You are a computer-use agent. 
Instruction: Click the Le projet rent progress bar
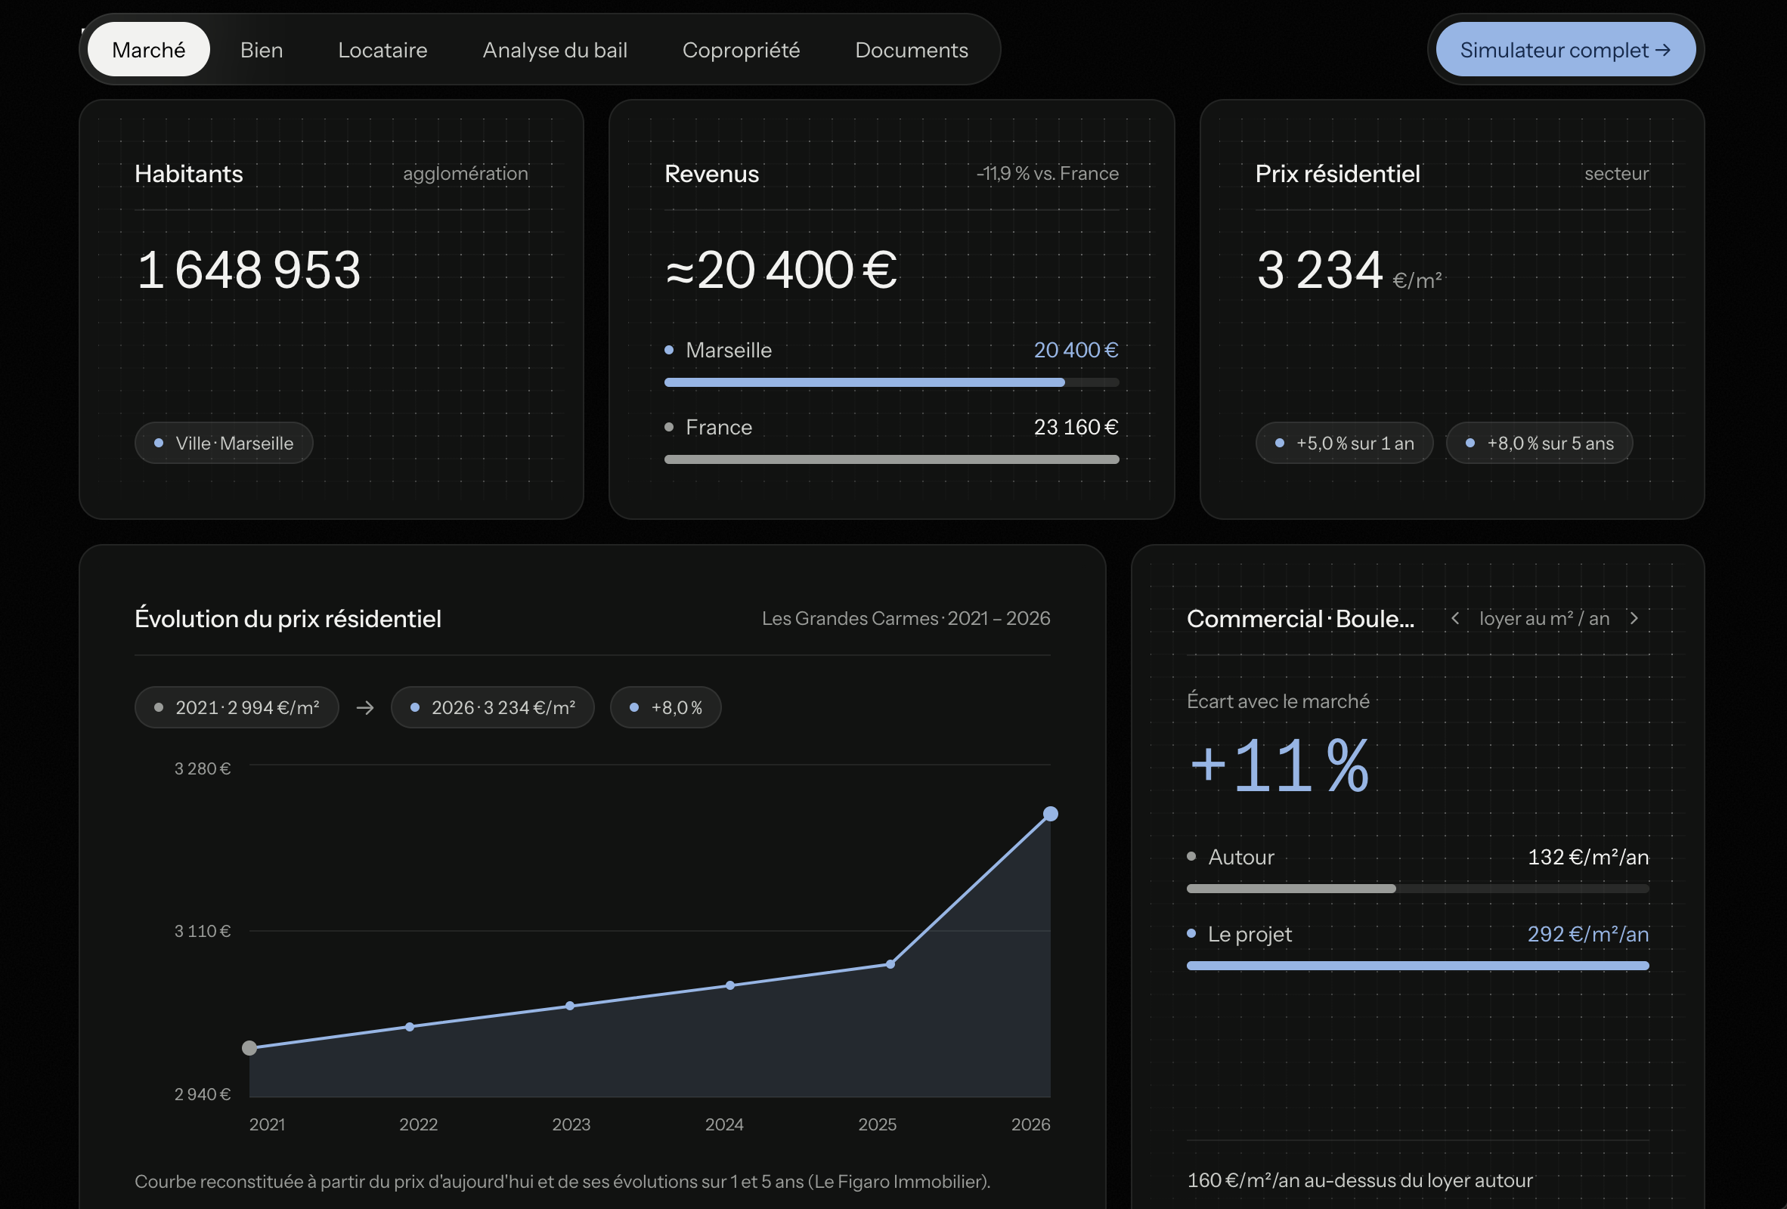point(1418,966)
